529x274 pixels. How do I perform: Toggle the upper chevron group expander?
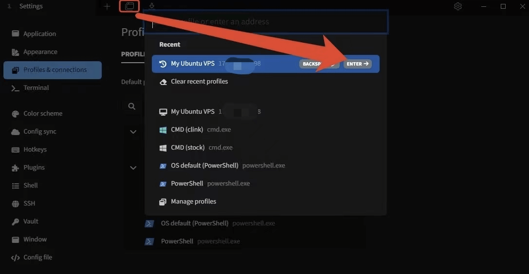pyautogui.click(x=133, y=132)
